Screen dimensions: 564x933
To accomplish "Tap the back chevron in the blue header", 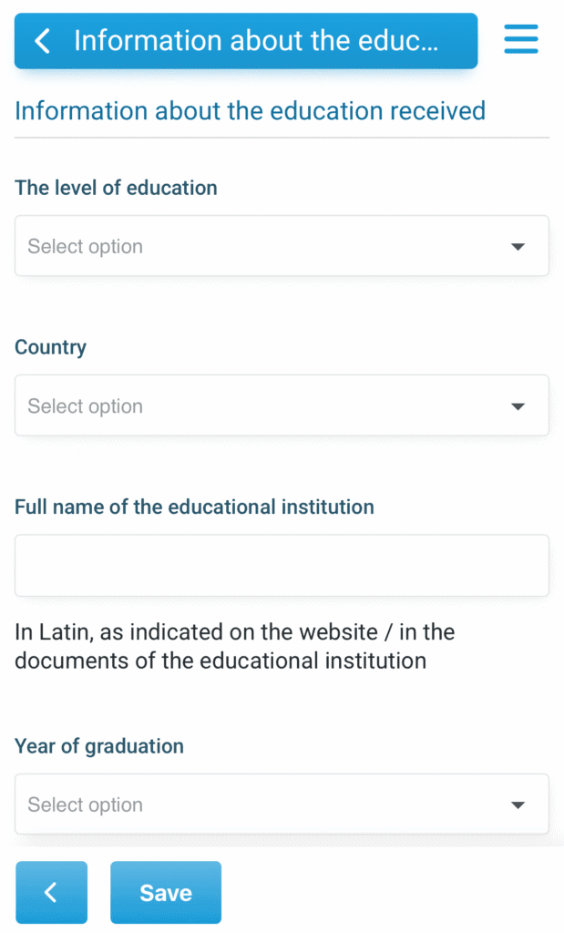I will [x=42, y=41].
